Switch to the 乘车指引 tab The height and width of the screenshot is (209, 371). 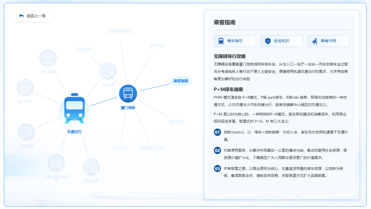point(235,41)
